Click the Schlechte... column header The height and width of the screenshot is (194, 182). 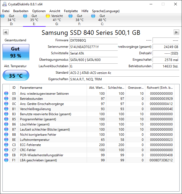pos(116,88)
